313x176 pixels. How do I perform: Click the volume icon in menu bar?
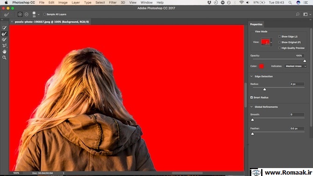coord(248,3)
